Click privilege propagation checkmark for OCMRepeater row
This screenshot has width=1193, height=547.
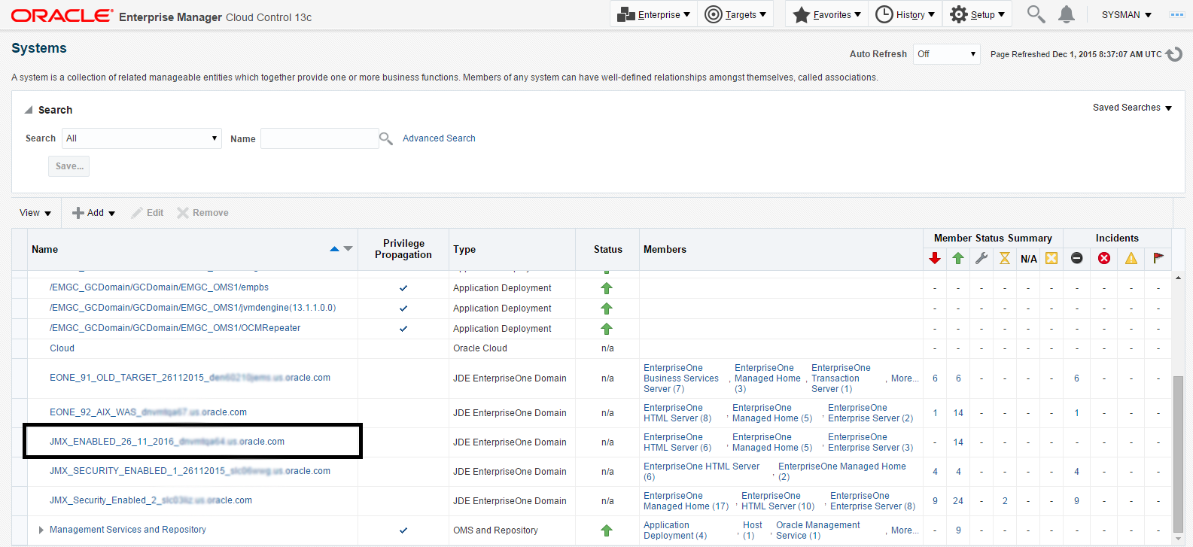(x=403, y=329)
